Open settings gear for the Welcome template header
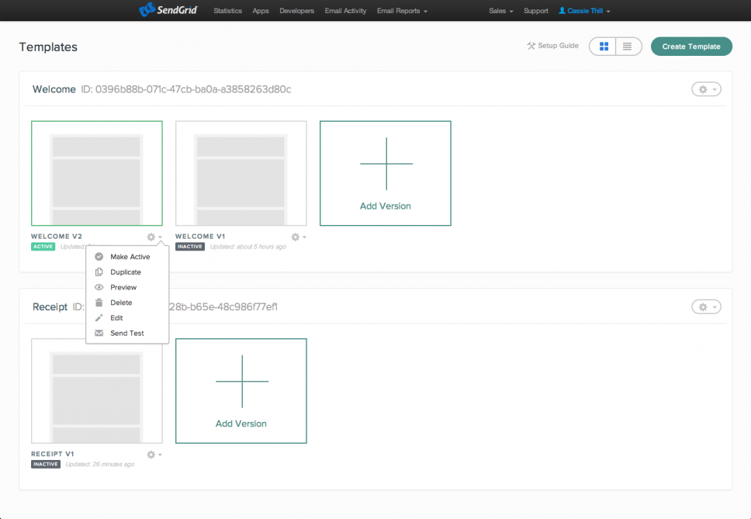The height and width of the screenshot is (519, 751). pos(705,88)
